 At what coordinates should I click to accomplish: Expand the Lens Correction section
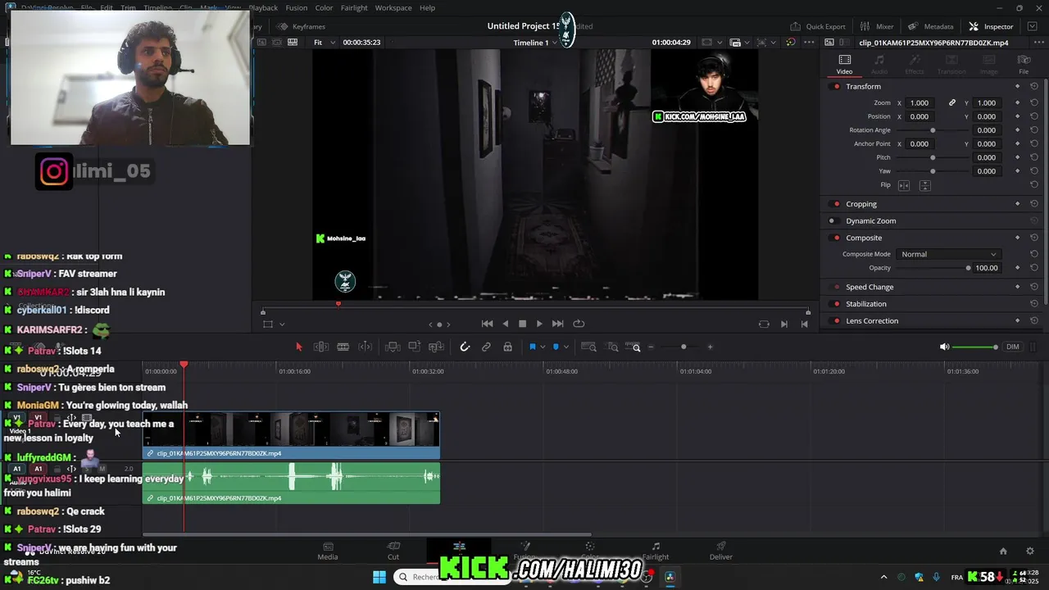click(872, 320)
